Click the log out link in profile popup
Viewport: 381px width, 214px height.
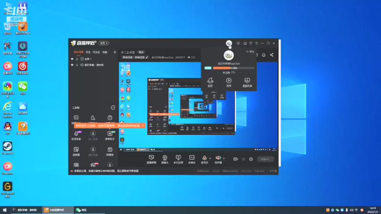coord(251,52)
